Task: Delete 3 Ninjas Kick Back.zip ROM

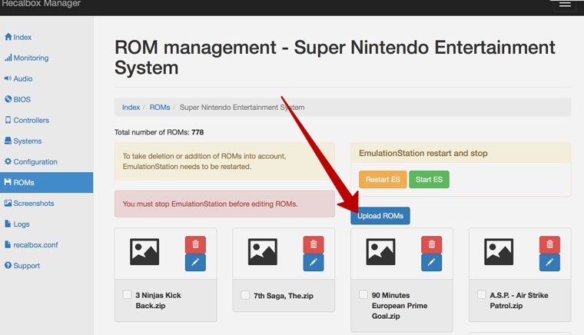Action: point(195,244)
